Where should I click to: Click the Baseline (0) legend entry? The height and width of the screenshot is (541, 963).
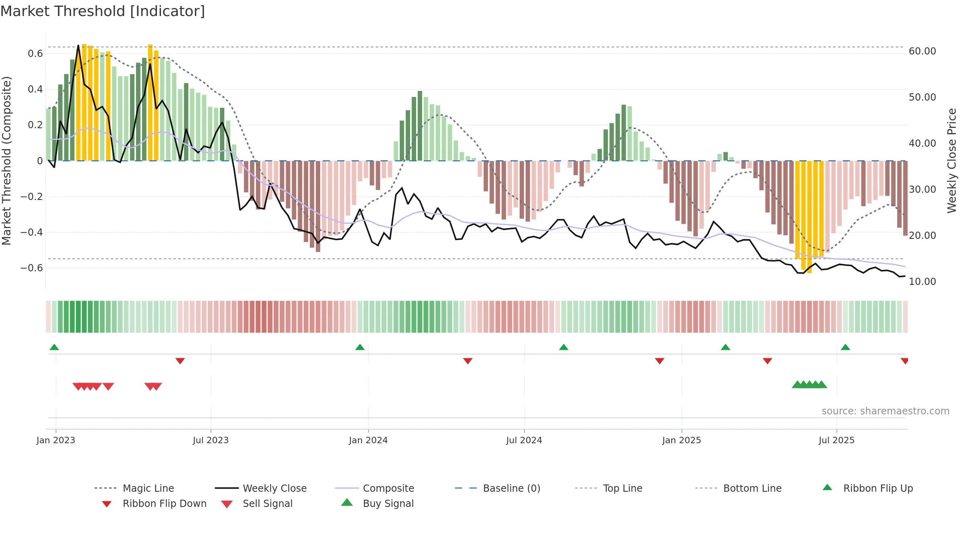[x=498, y=488]
